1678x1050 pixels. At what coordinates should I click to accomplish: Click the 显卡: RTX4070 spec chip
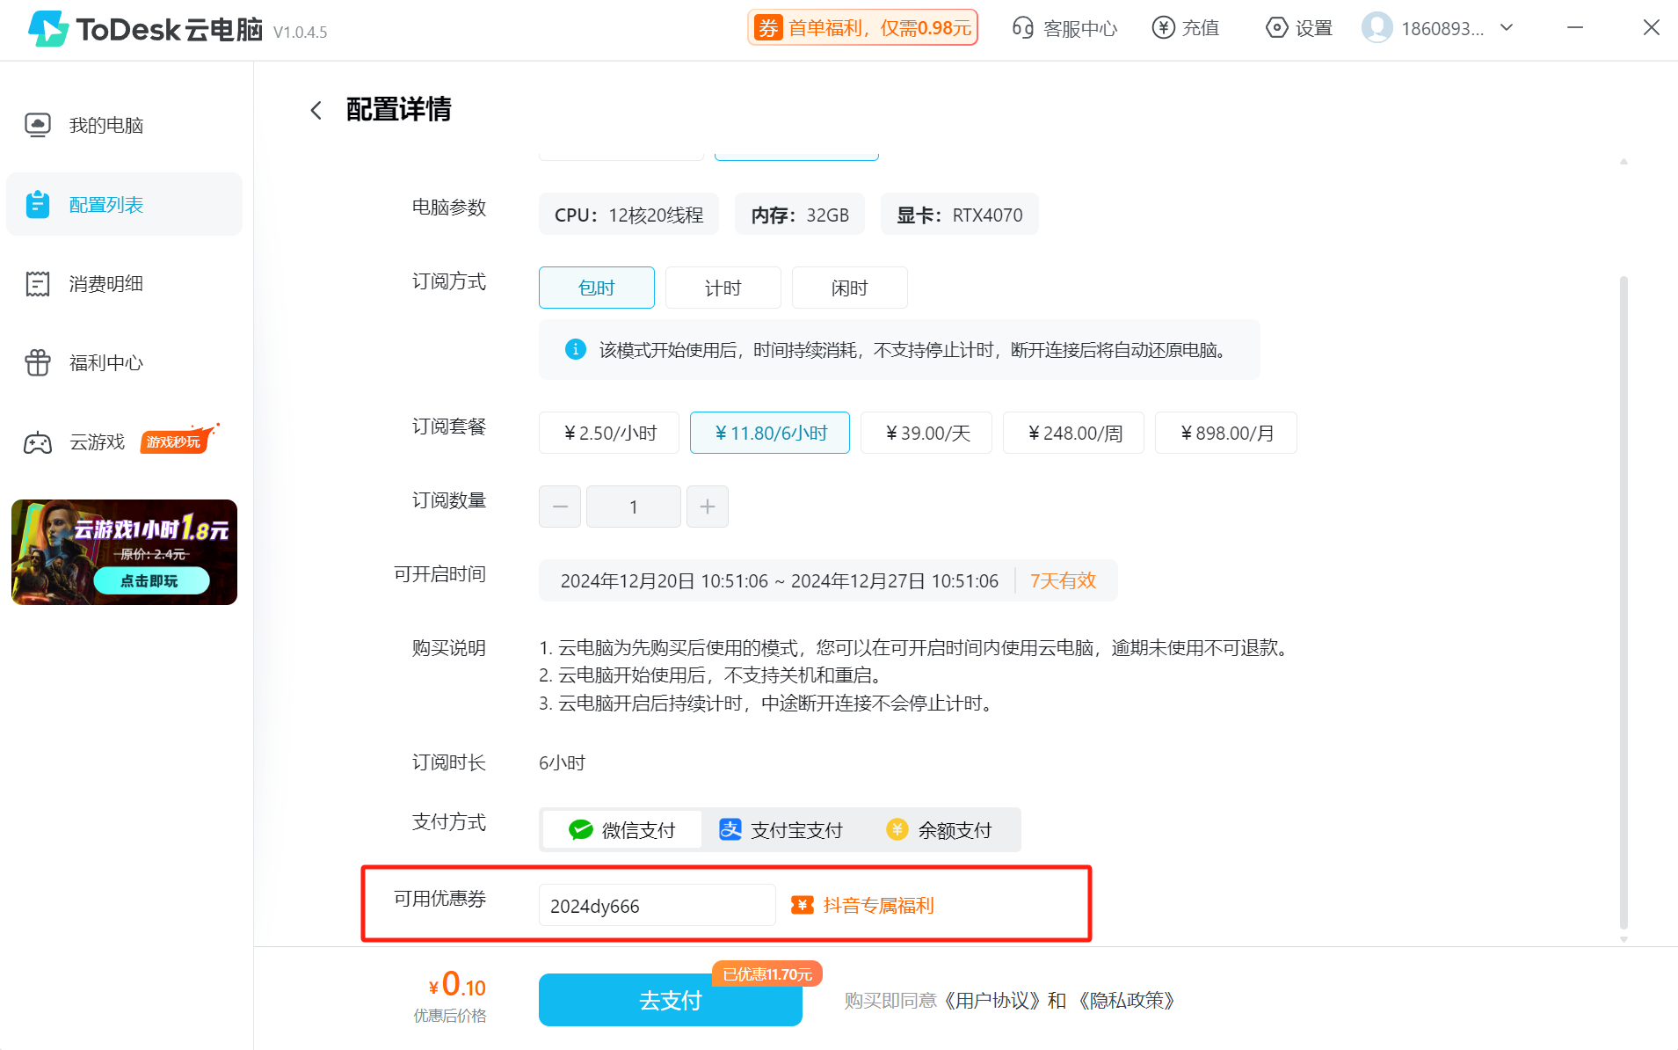[x=960, y=215]
